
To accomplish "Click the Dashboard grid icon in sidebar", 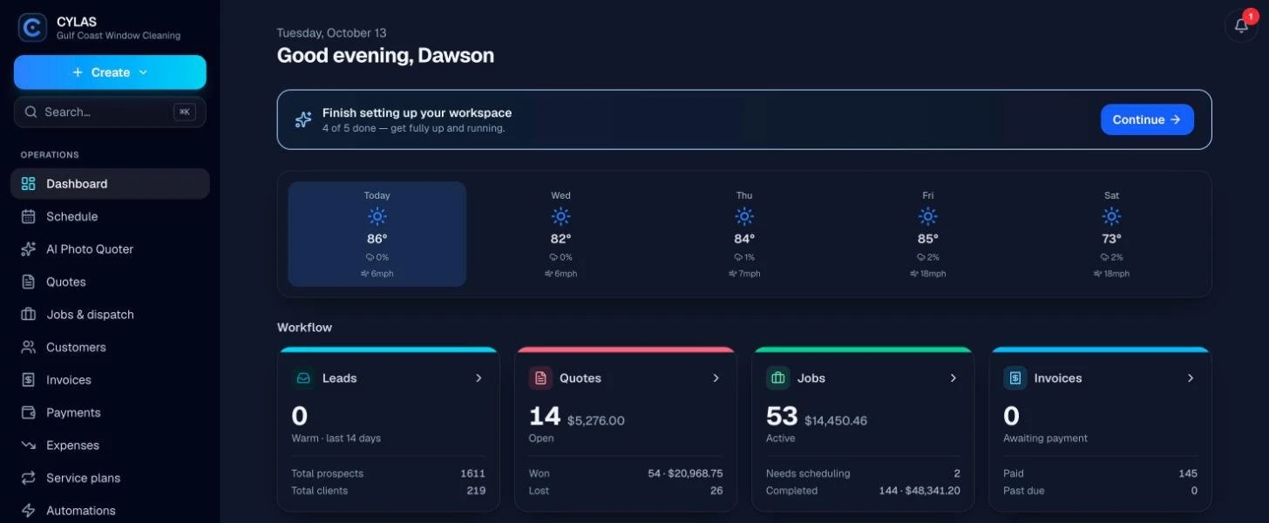I will click(x=29, y=184).
